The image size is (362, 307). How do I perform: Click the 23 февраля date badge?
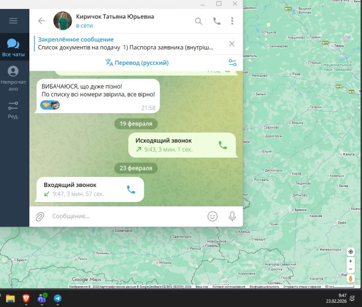(x=136, y=168)
